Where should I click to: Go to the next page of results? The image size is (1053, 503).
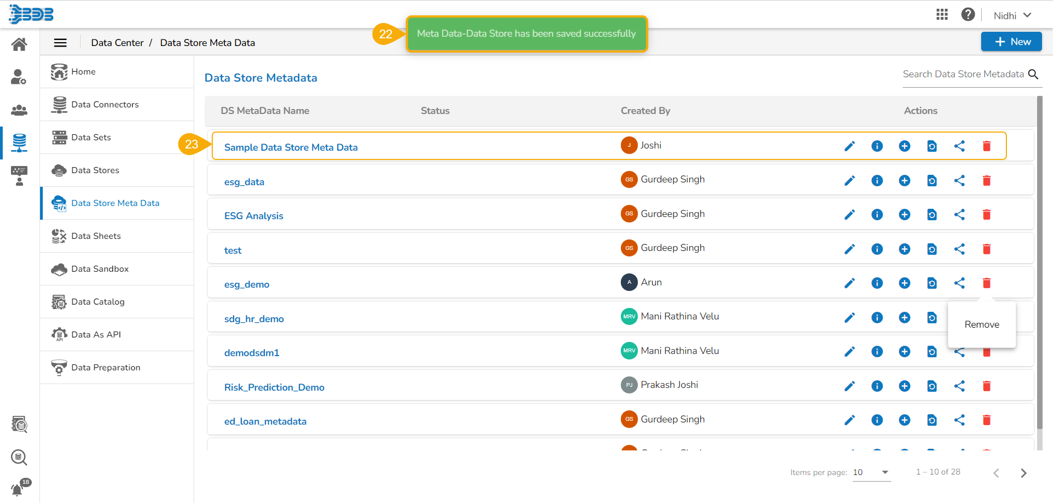point(1023,473)
